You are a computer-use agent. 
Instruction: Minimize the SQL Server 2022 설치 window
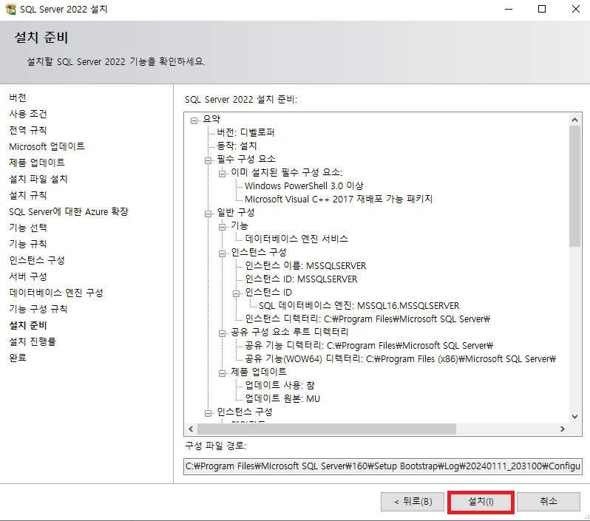[x=509, y=9]
